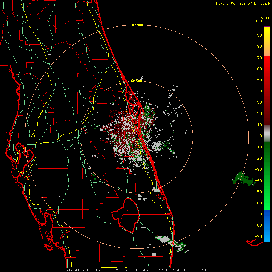Select the "10" positive scale value
This screenshot has height=272, width=272.
pos(260,125)
